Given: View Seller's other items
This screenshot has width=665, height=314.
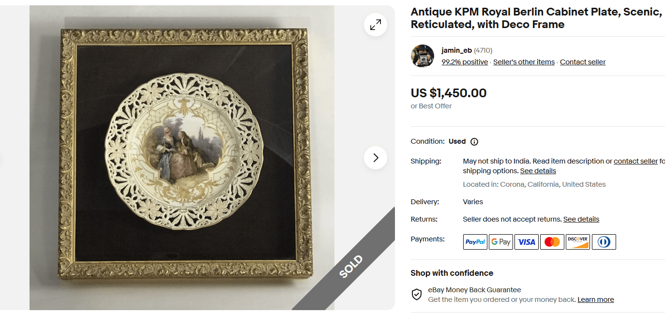Looking at the screenshot, I should 523,61.
